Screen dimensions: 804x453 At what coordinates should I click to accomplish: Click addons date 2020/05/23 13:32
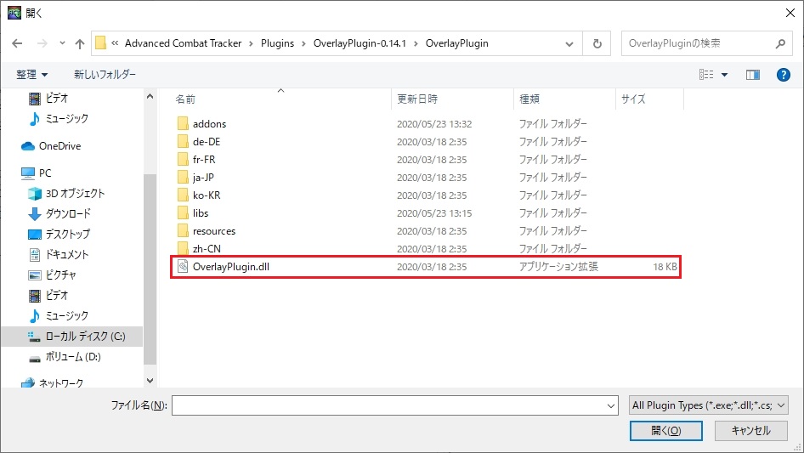[434, 124]
